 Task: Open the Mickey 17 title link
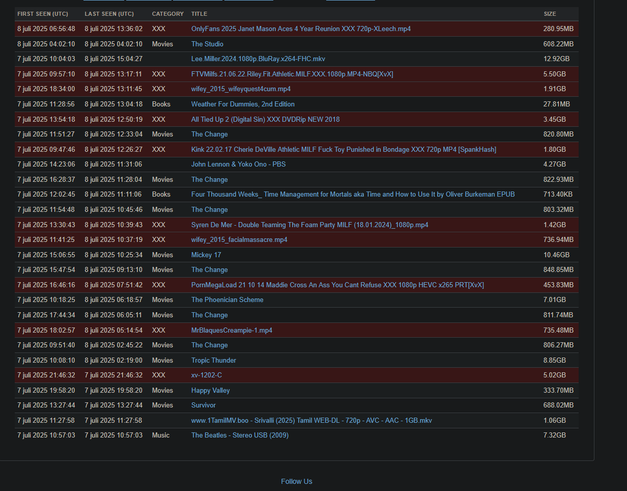point(206,255)
